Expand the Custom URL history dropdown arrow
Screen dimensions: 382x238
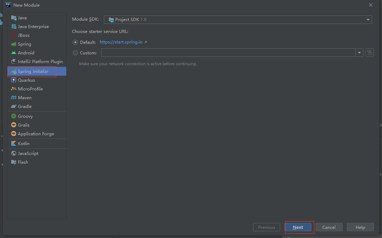click(x=359, y=53)
